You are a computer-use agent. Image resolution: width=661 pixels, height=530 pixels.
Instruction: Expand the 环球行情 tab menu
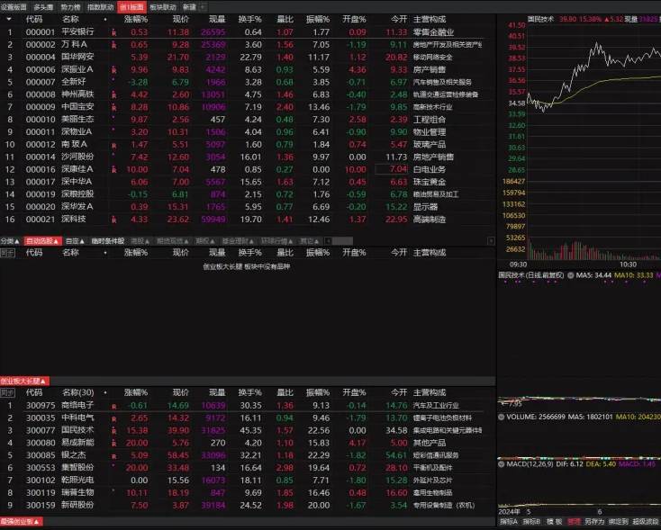(x=277, y=241)
